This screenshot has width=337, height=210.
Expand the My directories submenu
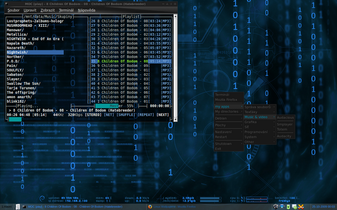pyautogui.click(x=229, y=111)
